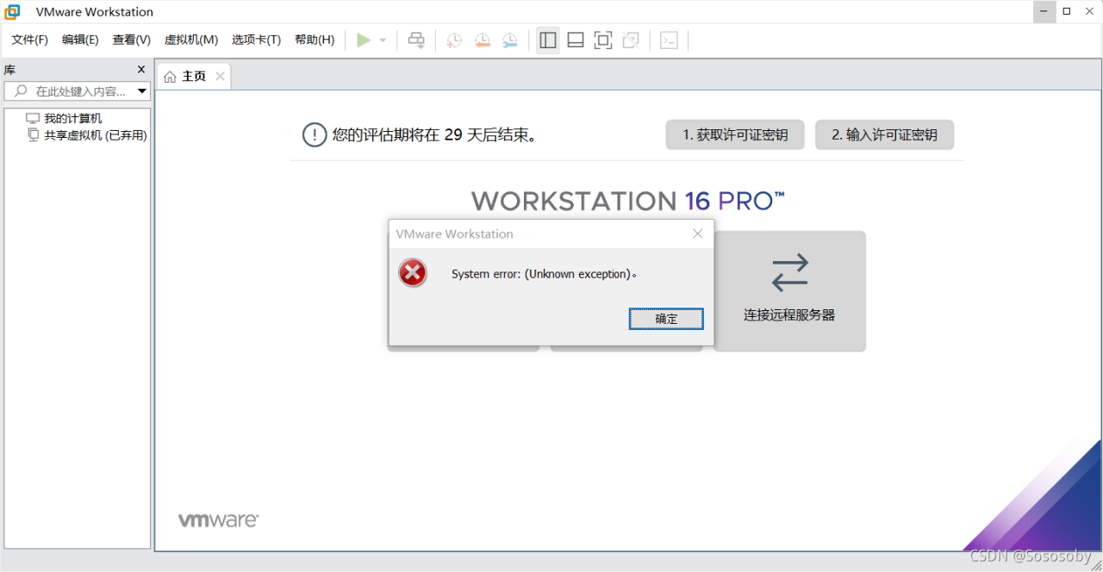Enter full screen mode icon
The height and width of the screenshot is (572, 1103).
point(603,40)
